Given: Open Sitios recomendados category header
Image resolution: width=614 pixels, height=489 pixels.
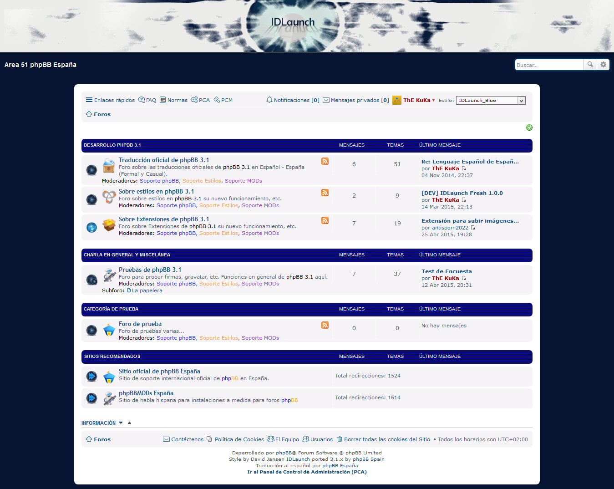Looking at the screenshot, I should coord(112,357).
